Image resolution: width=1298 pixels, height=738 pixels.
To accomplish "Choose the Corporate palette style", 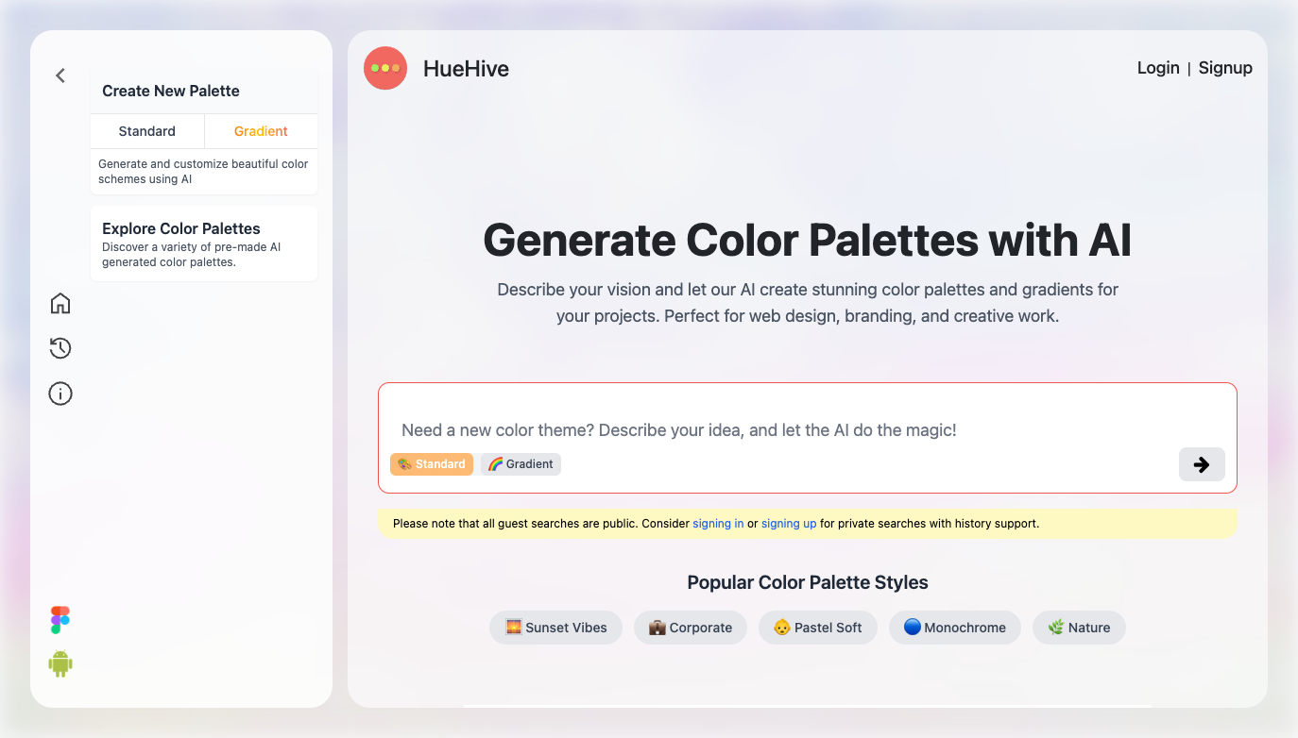I will 690,627.
